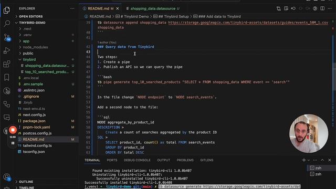Viewport: 336px width, 189px height.
Task: Click the '### Query data from Tinybird' heading line
Action: 125,47
